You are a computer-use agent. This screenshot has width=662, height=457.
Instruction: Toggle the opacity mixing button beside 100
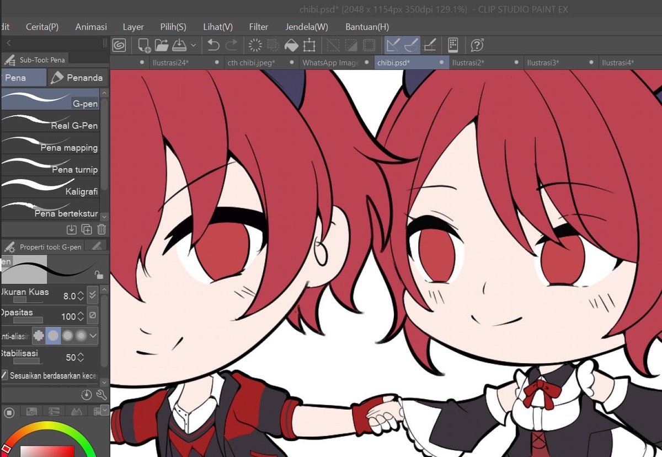(x=92, y=315)
